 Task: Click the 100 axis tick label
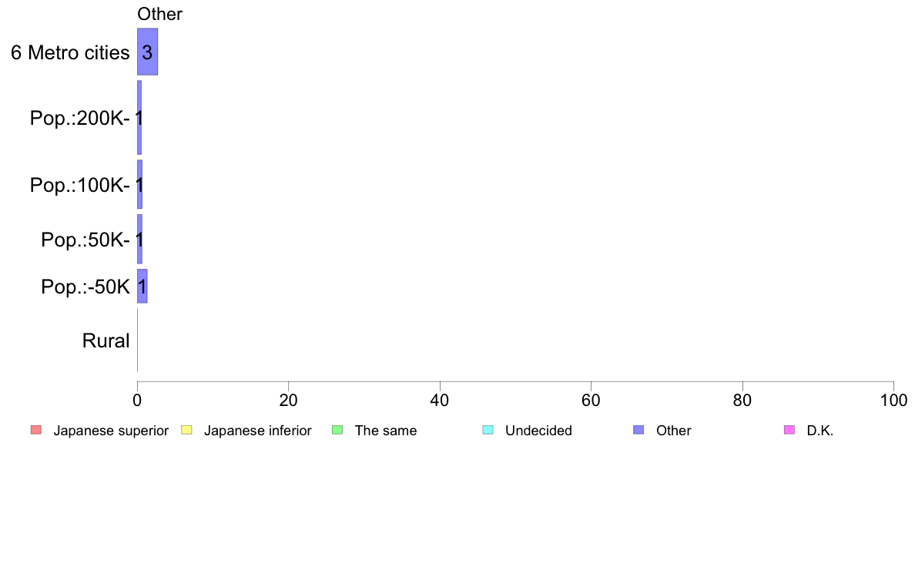coord(893,400)
